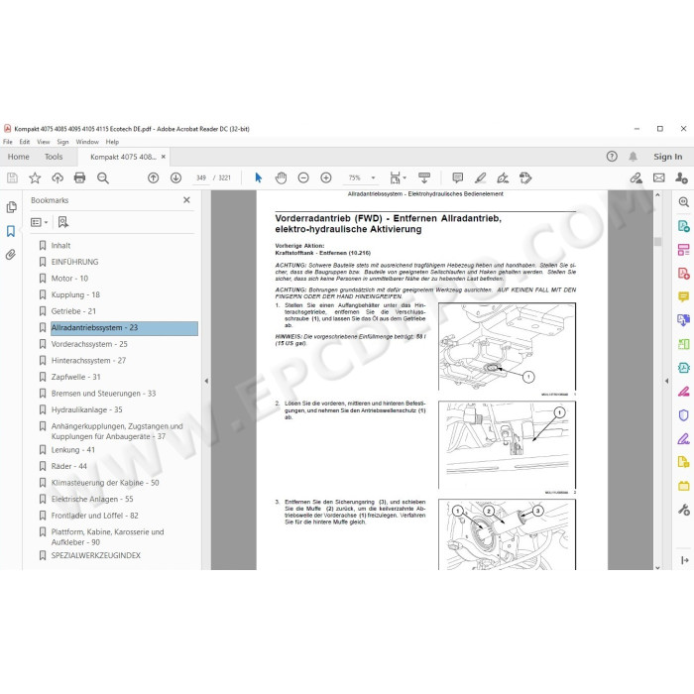Open the Protect shield tool in right pane
Screen dimensions: 694x694
[x=683, y=415]
